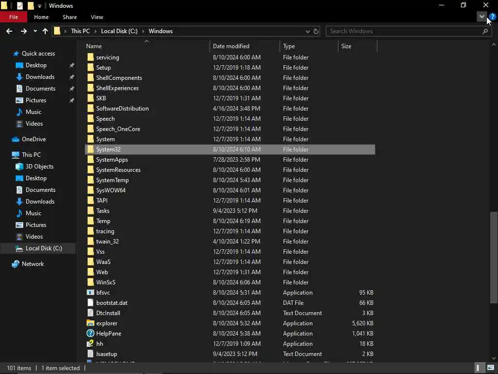Screen dimensions: 498x374
Task: Open address bar history dropdown
Action: coord(307,31)
